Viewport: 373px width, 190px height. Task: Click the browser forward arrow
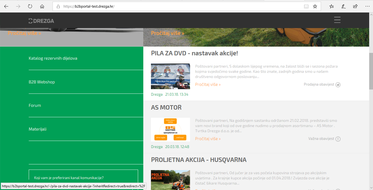(x=18, y=6)
